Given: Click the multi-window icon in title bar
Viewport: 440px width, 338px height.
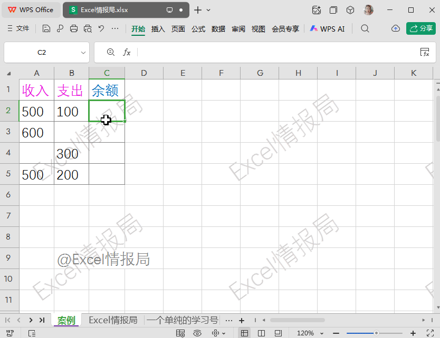Looking at the screenshot, I should [x=333, y=11].
